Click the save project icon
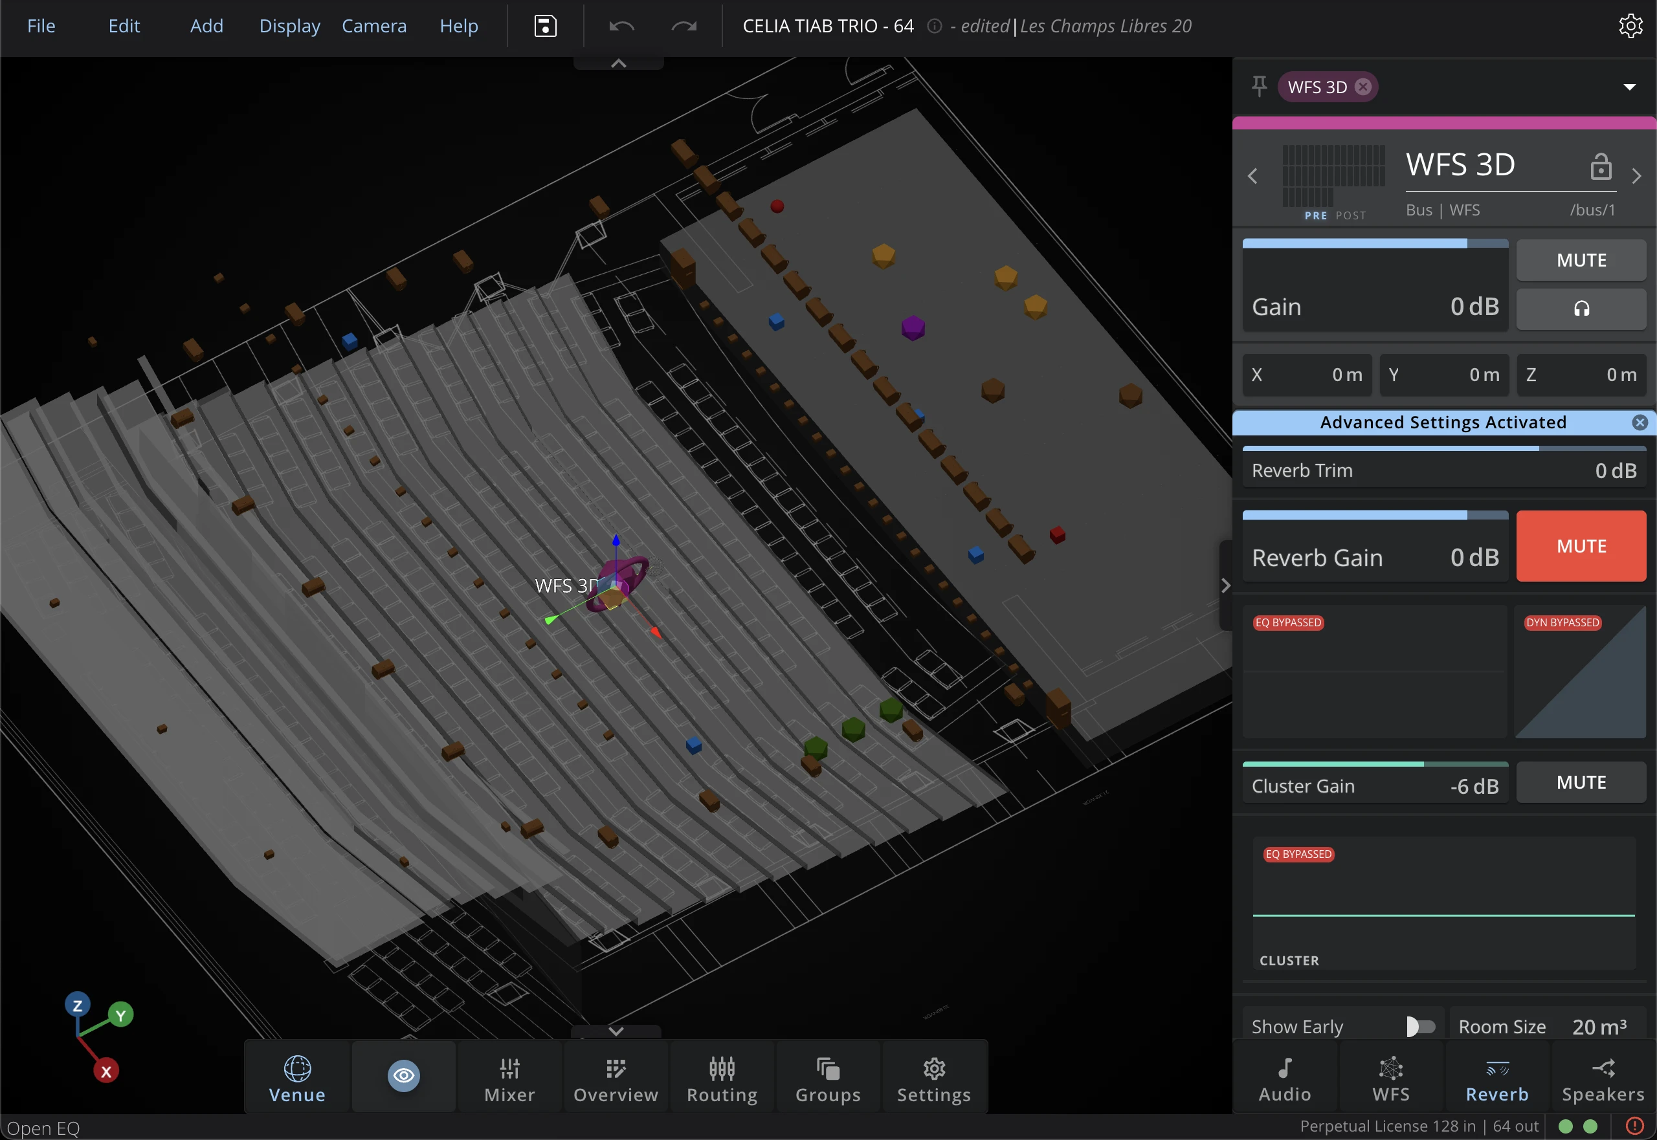Screen dimensions: 1657x1140 (x=545, y=27)
